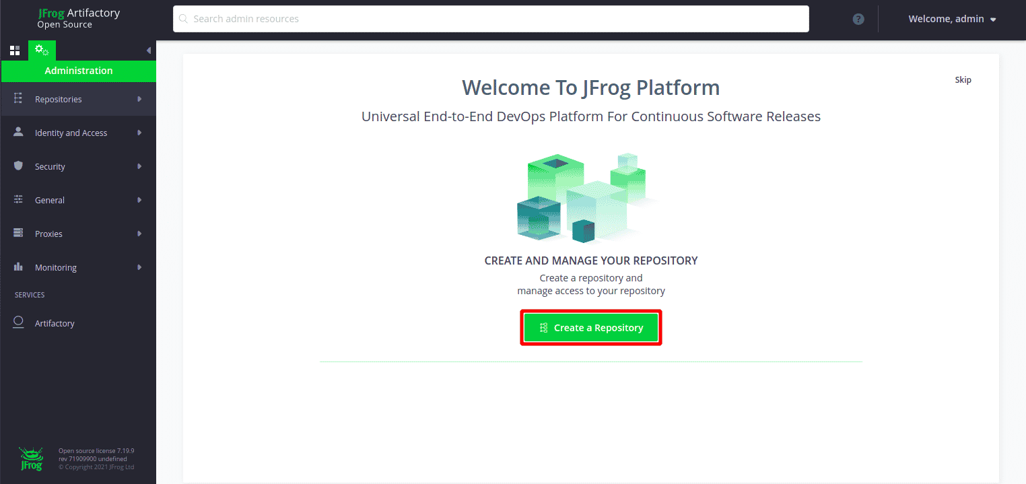Click the JFrog frog logo
The image size is (1026, 484).
(x=31, y=458)
